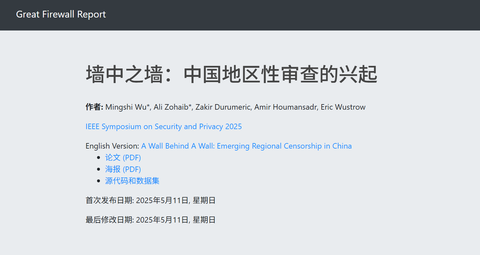Click the IEEE Symposium on Security and Privacy 2025 link
The width and height of the screenshot is (480, 255).
pyautogui.click(x=164, y=127)
